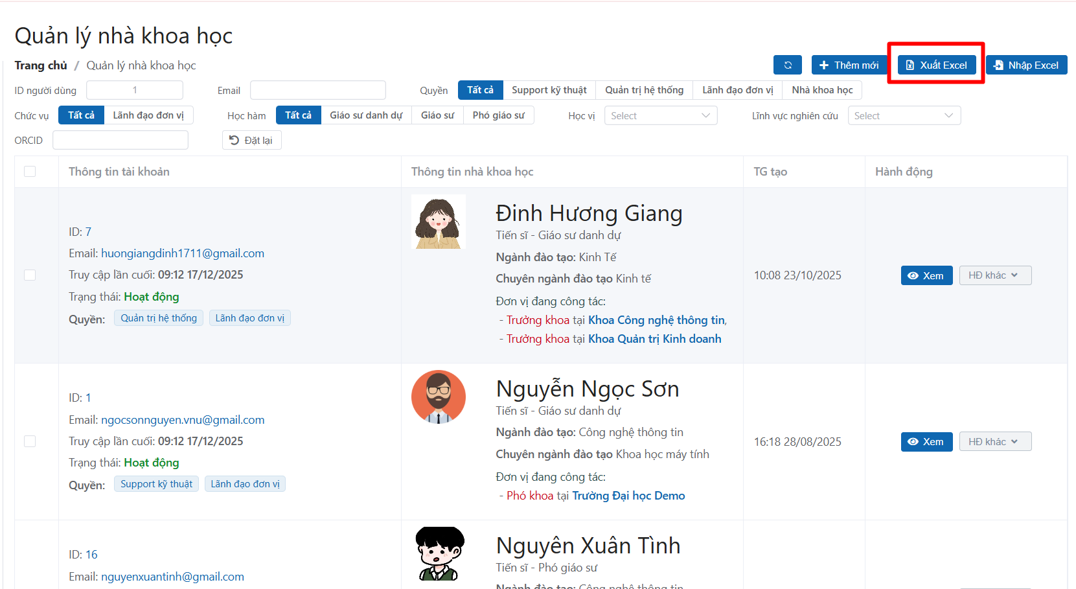Open HĐ khác menu for Đinh Hương Giang
The height and width of the screenshot is (589, 1076).
pos(994,275)
